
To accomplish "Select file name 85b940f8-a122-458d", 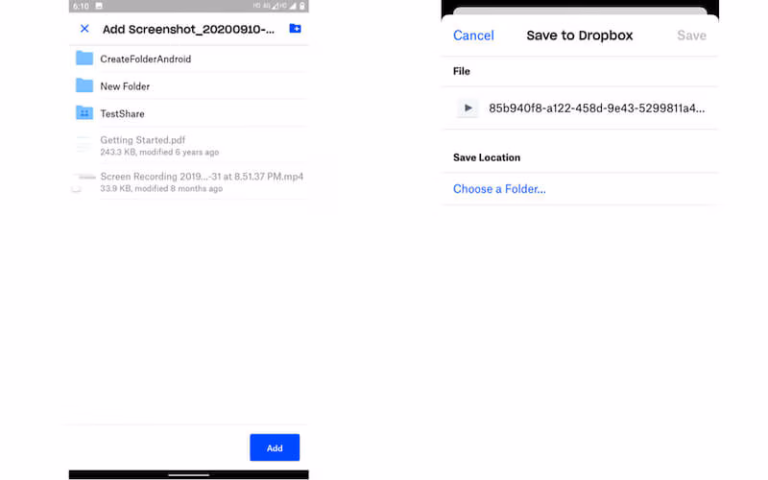I will [596, 108].
